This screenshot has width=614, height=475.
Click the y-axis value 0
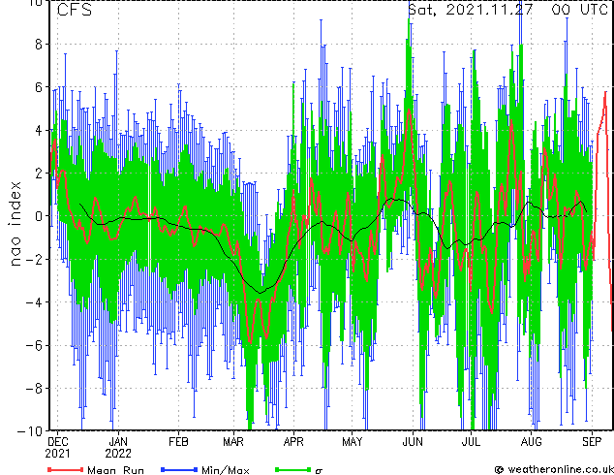(x=39, y=216)
